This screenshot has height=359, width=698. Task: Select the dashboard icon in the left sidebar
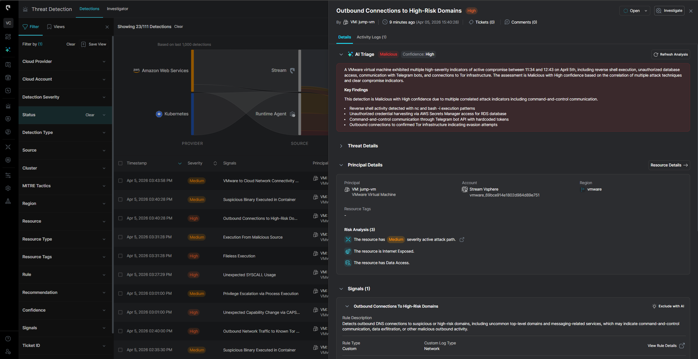[8, 36]
